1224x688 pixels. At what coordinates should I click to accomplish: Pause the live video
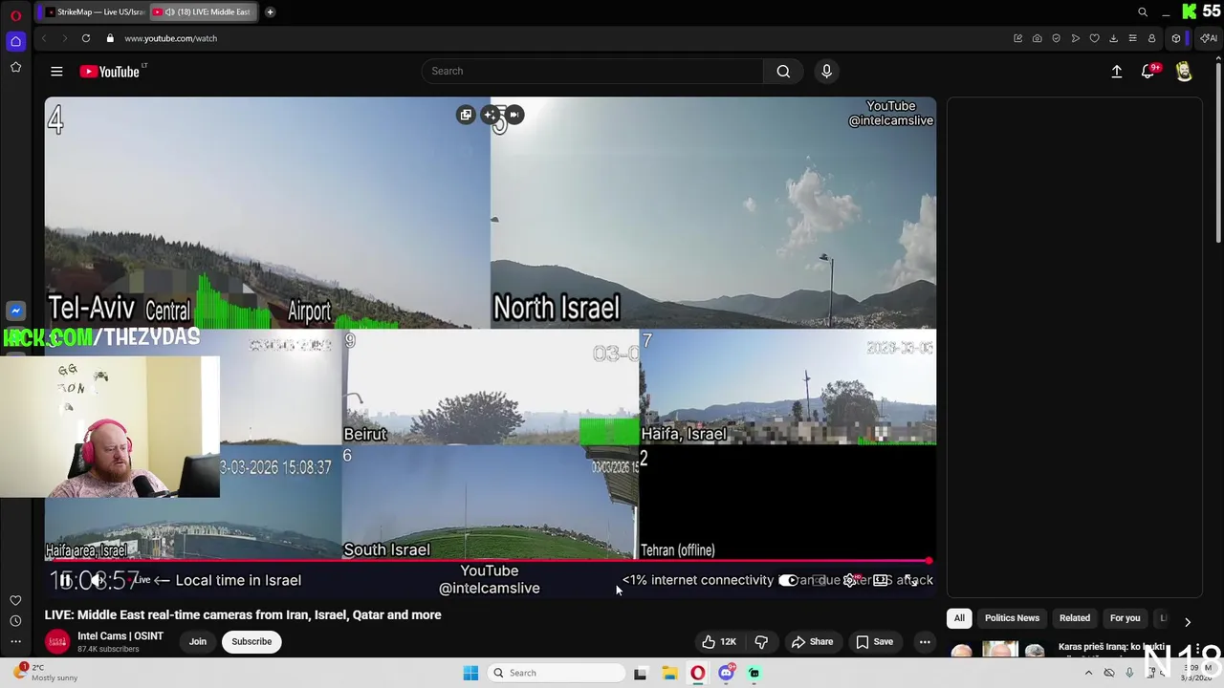[x=65, y=580]
